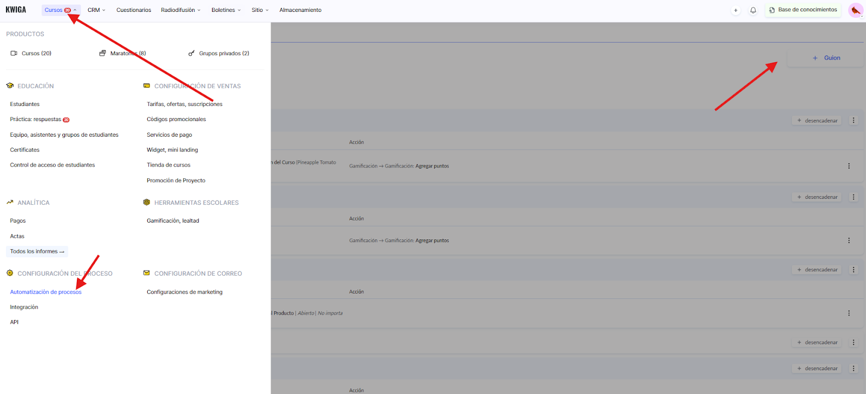
Task: Open Equipo, asistentes y grupos de estudiantes
Action: [x=64, y=135]
